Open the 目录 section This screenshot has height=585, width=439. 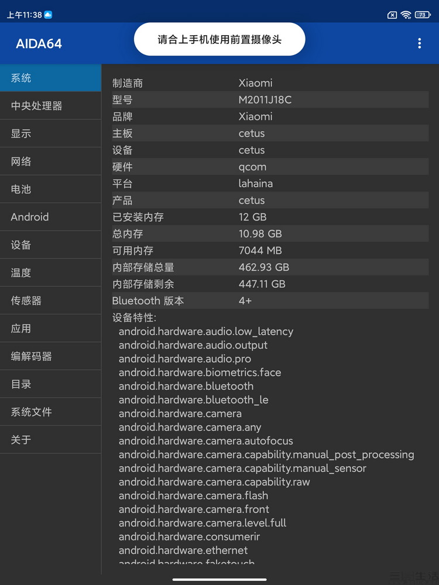(50, 384)
